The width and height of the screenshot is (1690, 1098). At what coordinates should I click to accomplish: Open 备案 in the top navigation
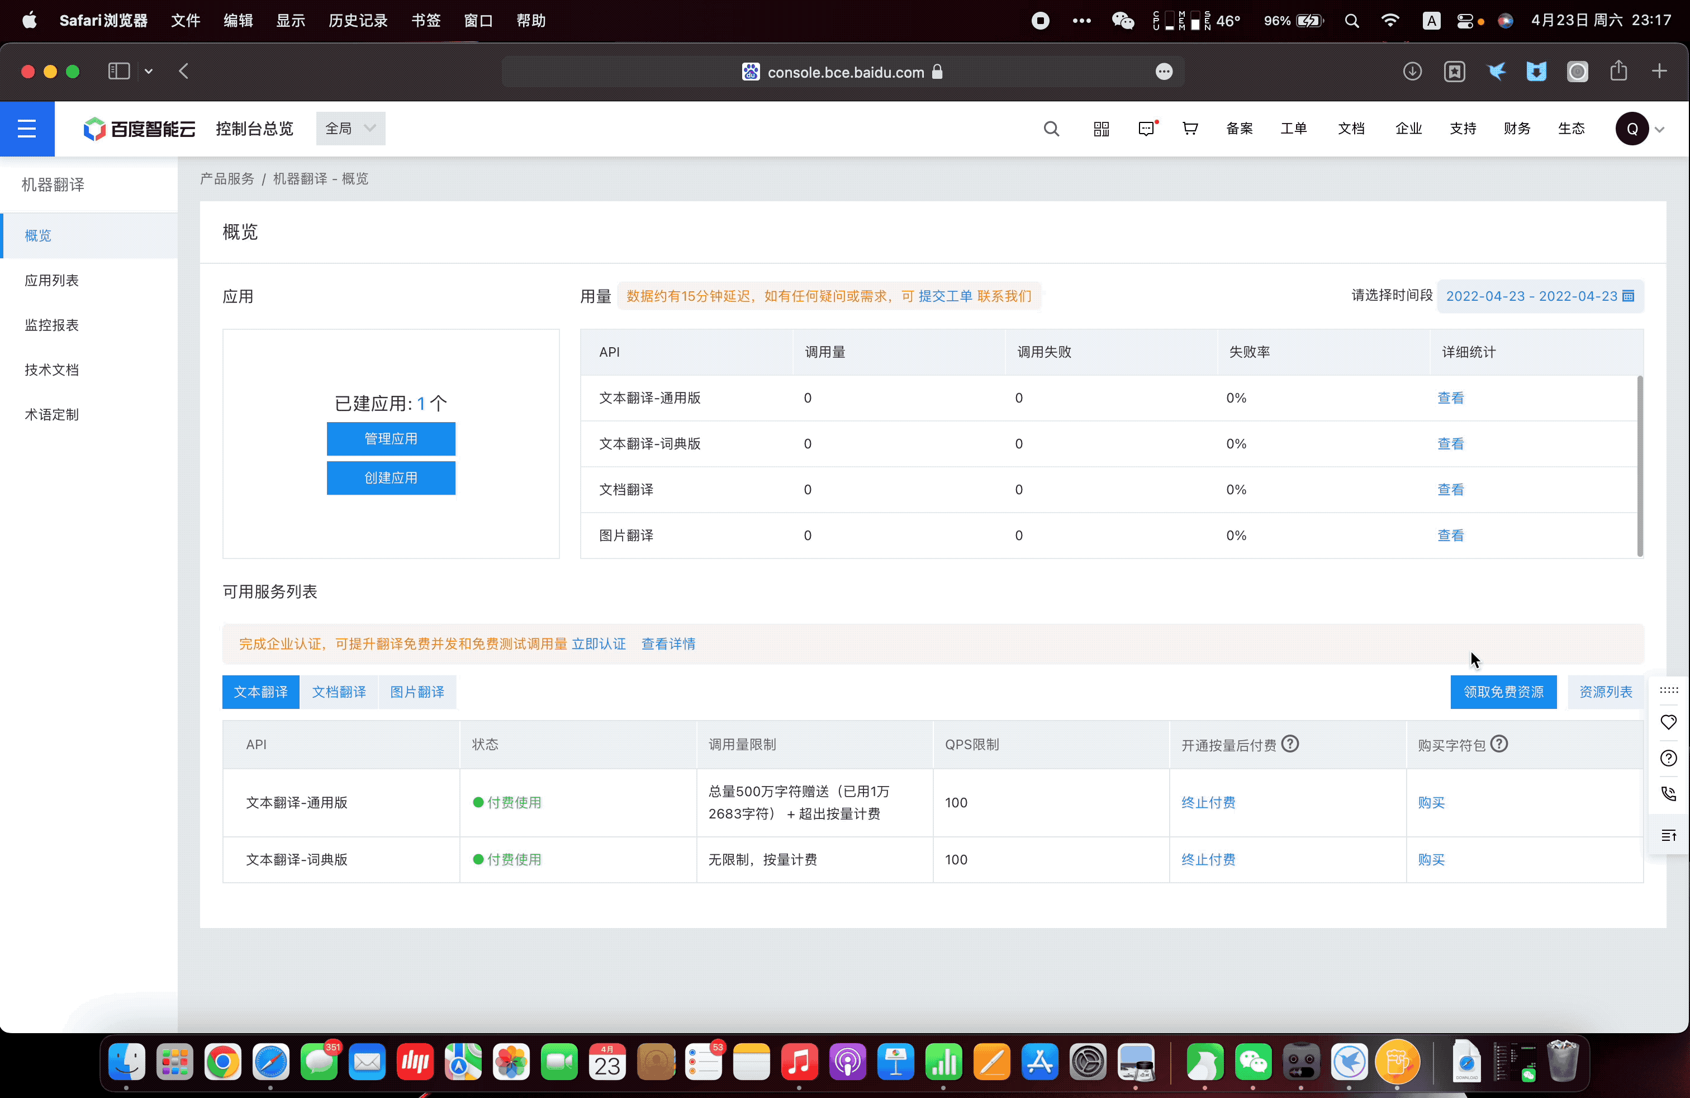coord(1239,129)
